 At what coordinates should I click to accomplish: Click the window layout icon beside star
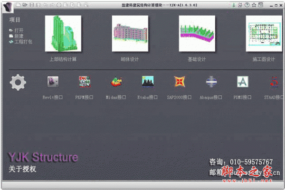[x=261, y=5]
